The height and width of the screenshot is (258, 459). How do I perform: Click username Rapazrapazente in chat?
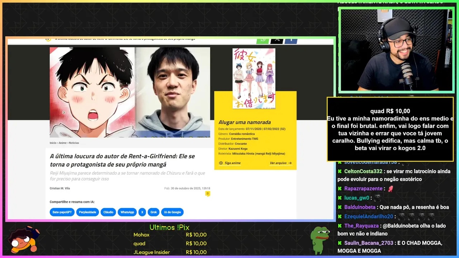point(363,188)
